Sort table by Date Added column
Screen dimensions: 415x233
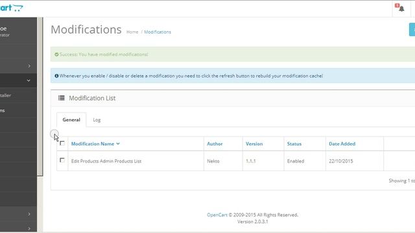click(342, 144)
